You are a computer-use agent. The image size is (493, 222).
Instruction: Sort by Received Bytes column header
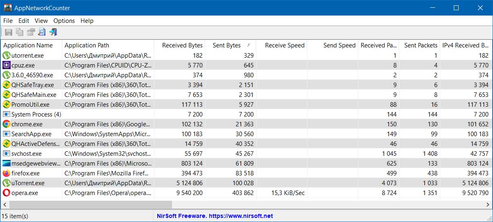click(179, 45)
